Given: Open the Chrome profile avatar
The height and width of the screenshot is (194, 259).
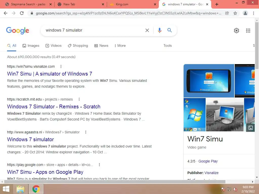Looking at the screenshot, I should tap(245, 13).
